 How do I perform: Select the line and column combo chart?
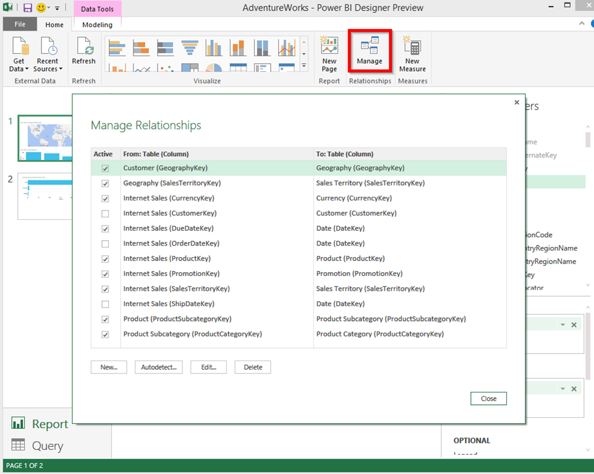[287, 48]
